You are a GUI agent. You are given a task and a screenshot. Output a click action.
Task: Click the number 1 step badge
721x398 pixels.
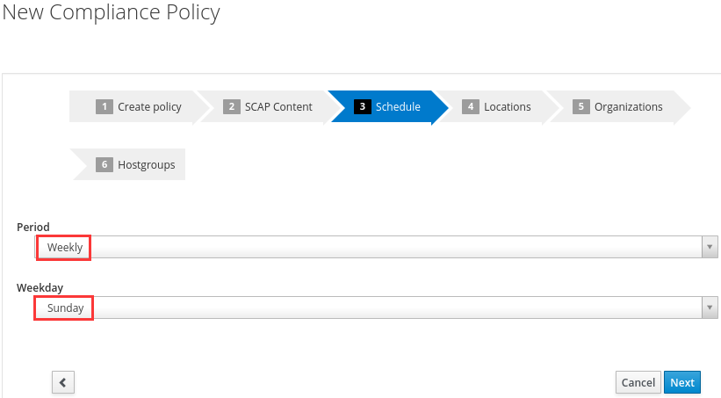click(x=105, y=107)
